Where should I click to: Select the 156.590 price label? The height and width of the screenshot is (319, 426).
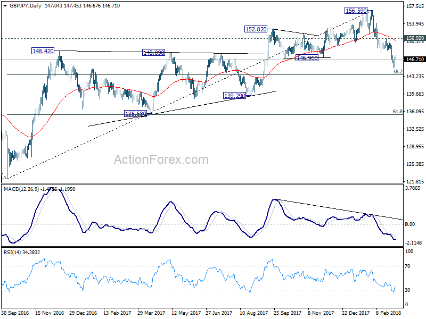356,11
